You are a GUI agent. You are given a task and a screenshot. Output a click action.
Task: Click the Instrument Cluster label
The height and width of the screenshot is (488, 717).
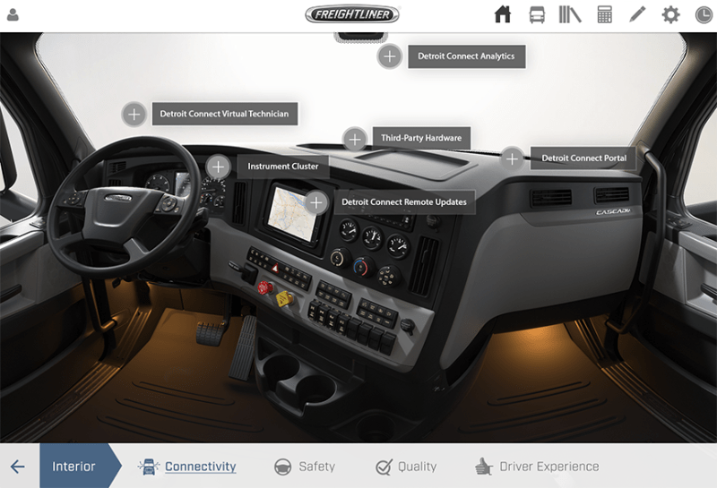coord(283,167)
